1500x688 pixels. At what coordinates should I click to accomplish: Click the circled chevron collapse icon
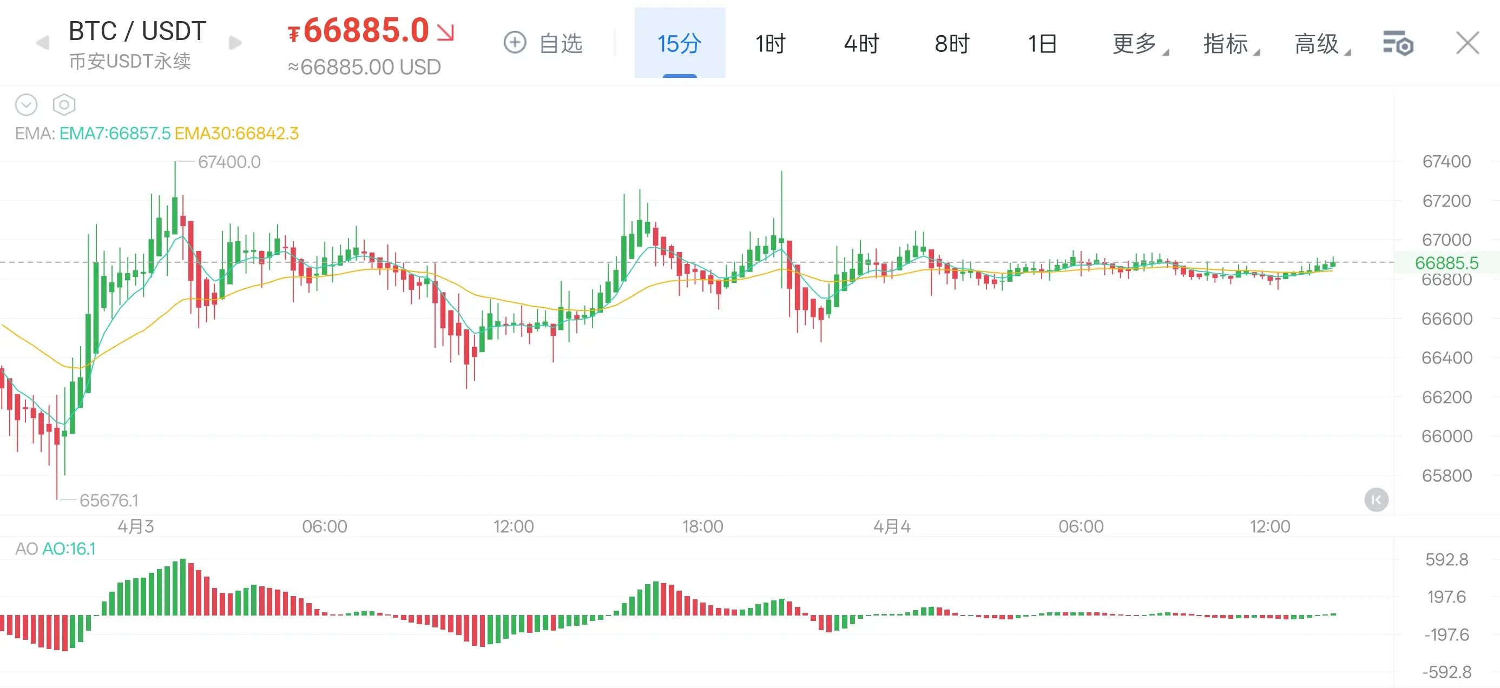tap(26, 105)
